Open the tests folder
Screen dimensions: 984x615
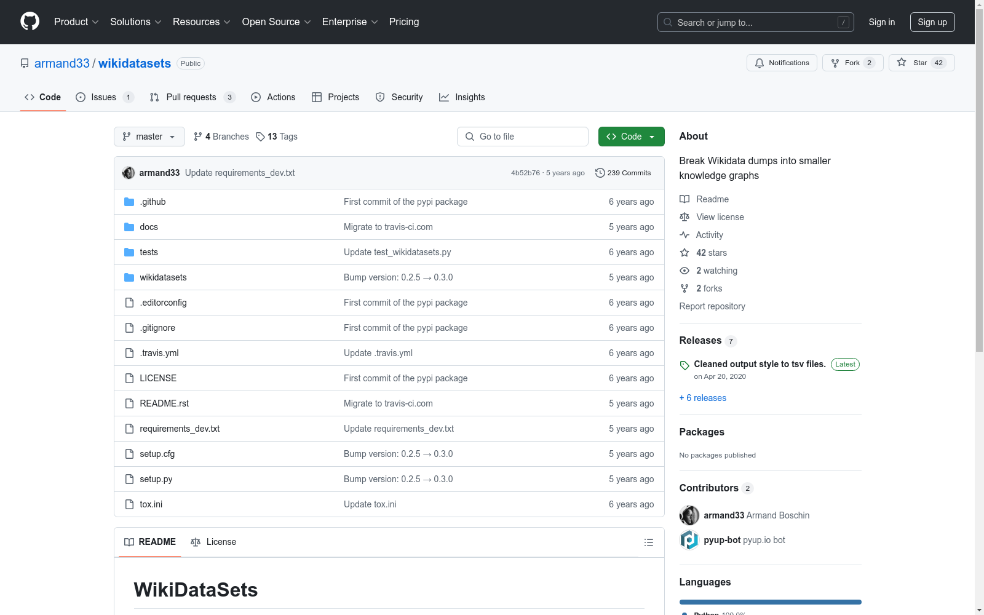point(149,252)
